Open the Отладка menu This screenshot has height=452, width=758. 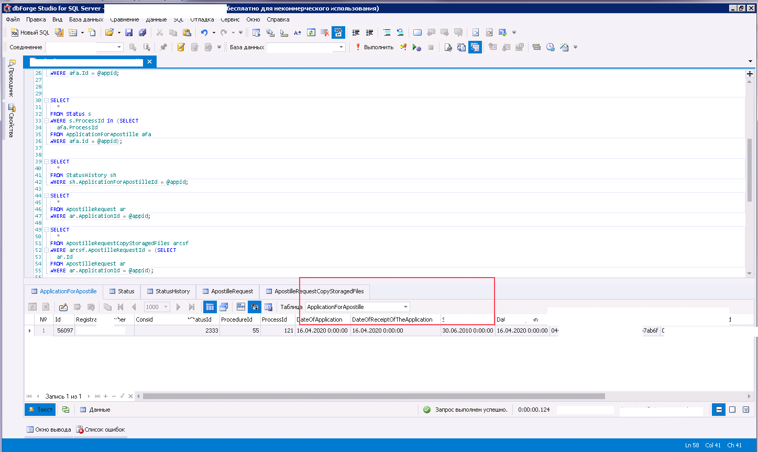click(x=202, y=19)
